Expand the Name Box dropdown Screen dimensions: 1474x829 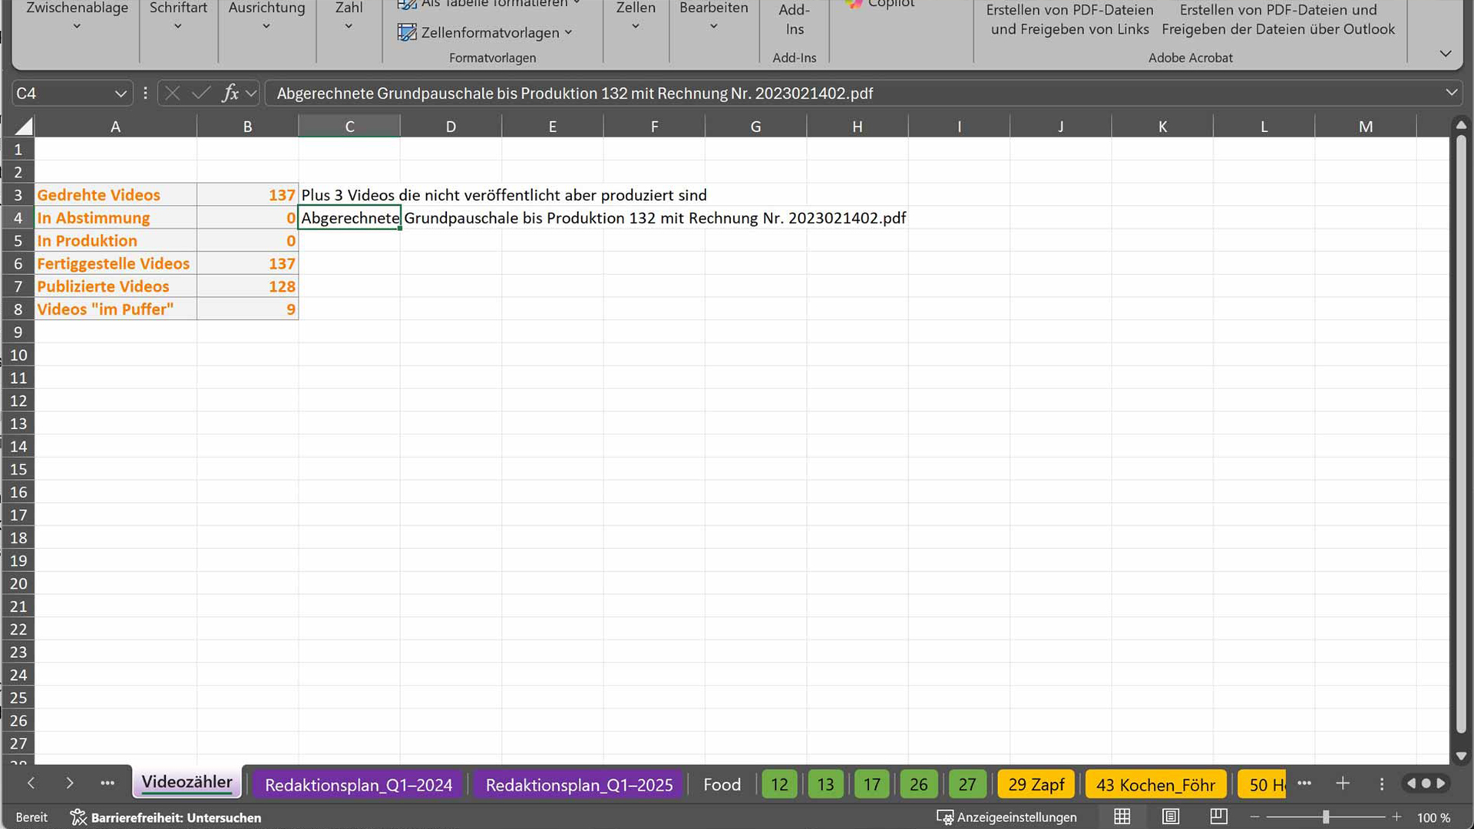click(121, 94)
